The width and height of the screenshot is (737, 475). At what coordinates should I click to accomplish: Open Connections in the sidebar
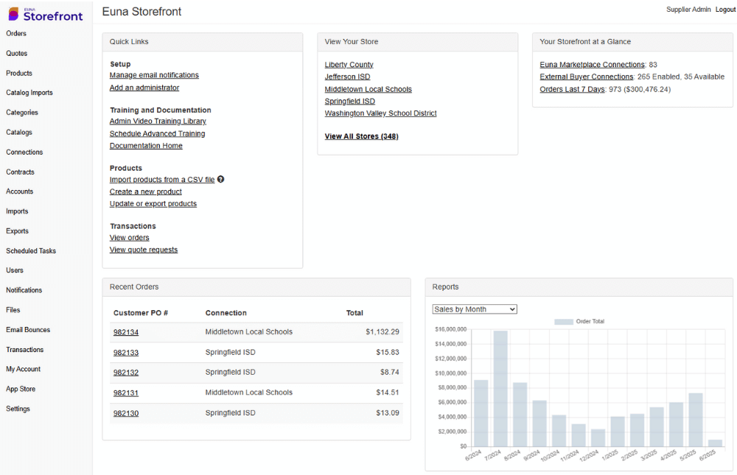tap(24, 152)
